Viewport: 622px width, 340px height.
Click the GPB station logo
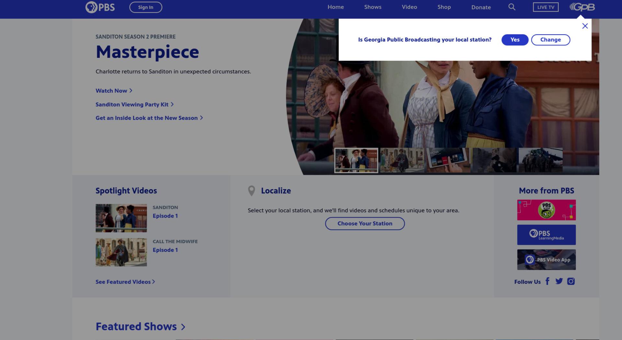[x=582, y=7]
